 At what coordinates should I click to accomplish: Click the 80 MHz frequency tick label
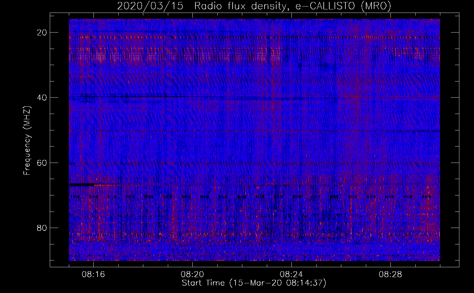(x=42, y=228)
